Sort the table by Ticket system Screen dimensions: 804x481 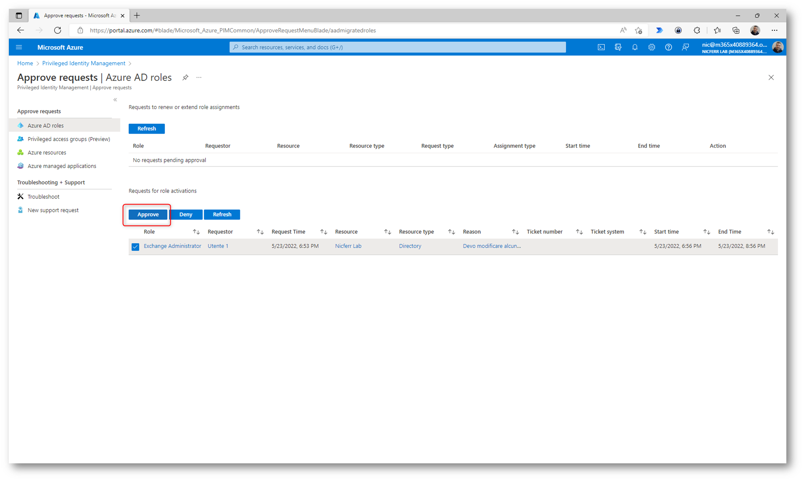click(643, 232)
